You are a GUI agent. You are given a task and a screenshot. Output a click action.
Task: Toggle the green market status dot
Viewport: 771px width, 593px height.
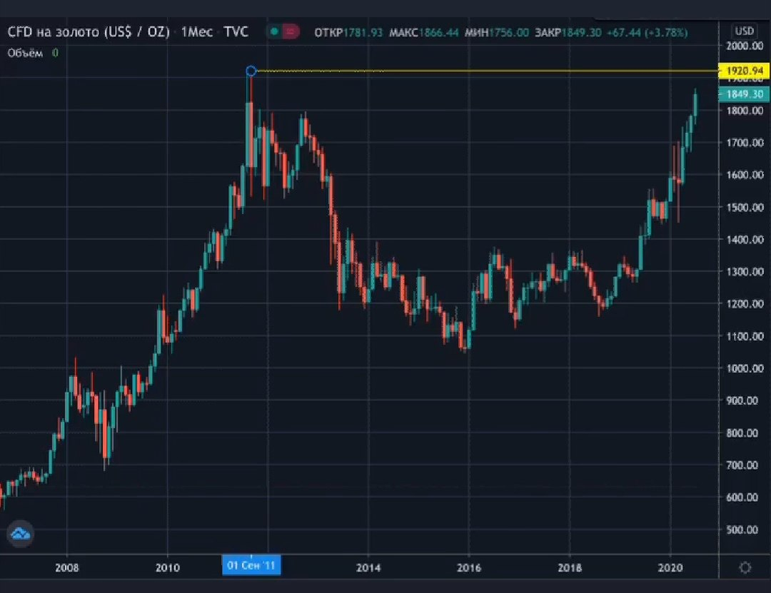274,32
